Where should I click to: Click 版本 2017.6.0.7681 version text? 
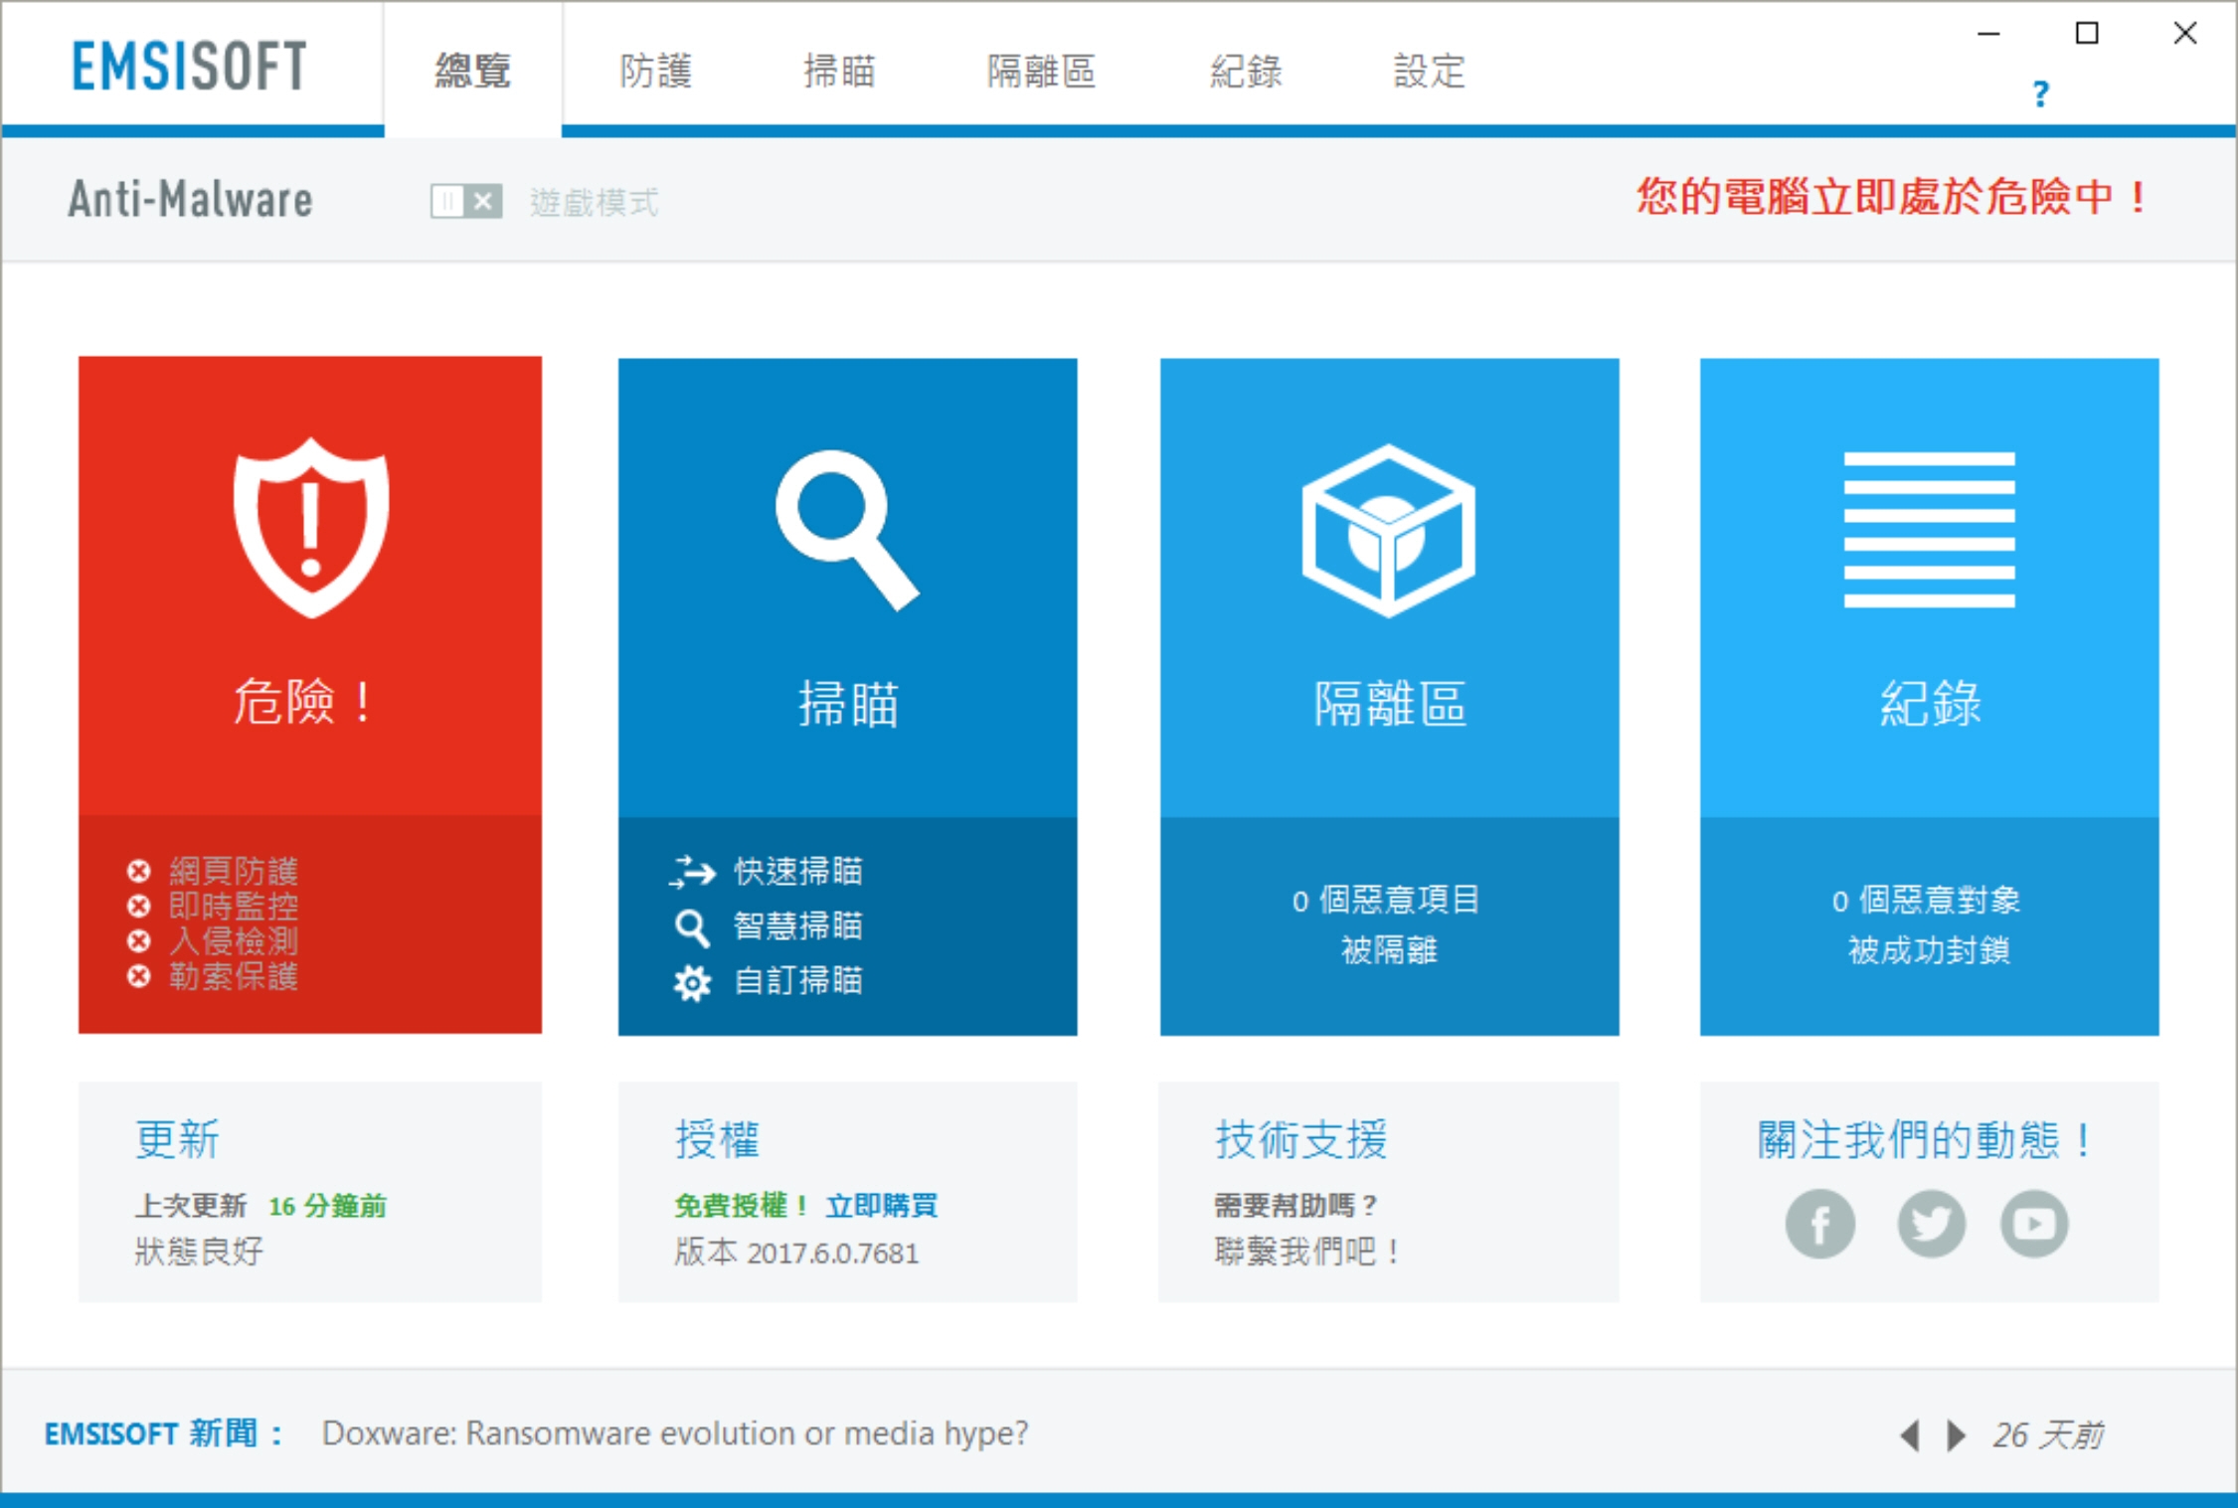796,1253
